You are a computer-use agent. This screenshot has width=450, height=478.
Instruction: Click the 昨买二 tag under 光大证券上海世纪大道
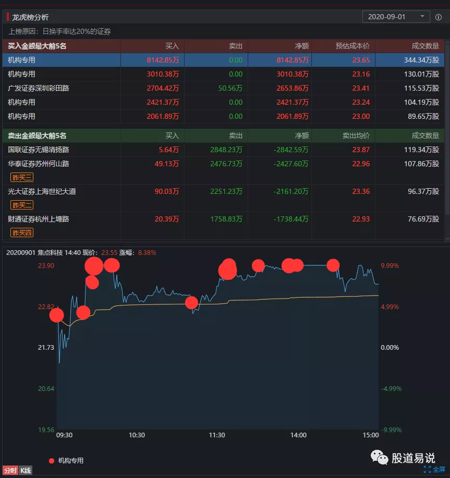[x=22, y=205]
